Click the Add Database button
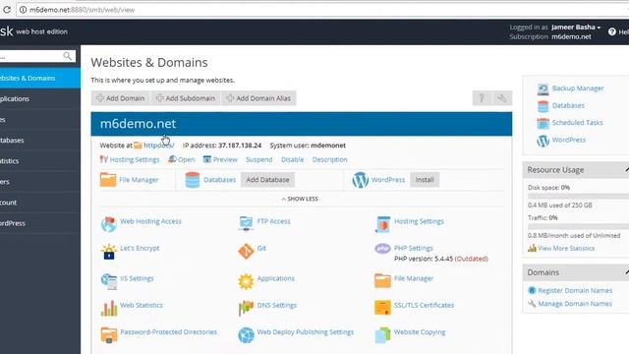The image size is (629, 354). tap(267, 180)
